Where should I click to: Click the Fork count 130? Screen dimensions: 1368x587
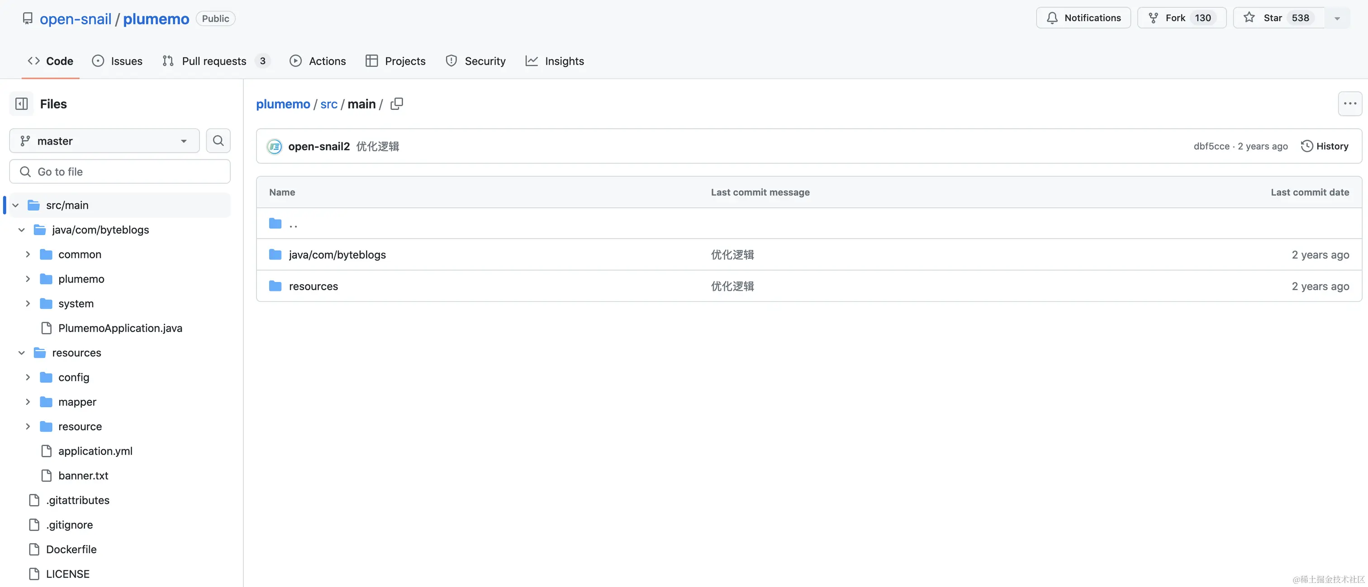click(1203, 18)
